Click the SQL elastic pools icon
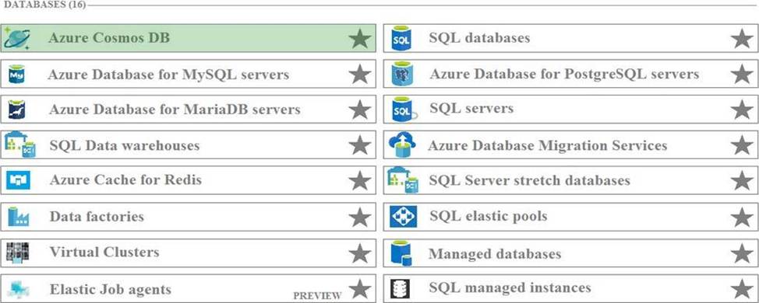The height and width of the screenshot is (303, 759). pos(403,217)
